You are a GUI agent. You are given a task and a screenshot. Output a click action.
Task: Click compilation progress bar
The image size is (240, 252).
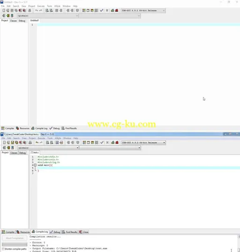click(x=15, y=245)
